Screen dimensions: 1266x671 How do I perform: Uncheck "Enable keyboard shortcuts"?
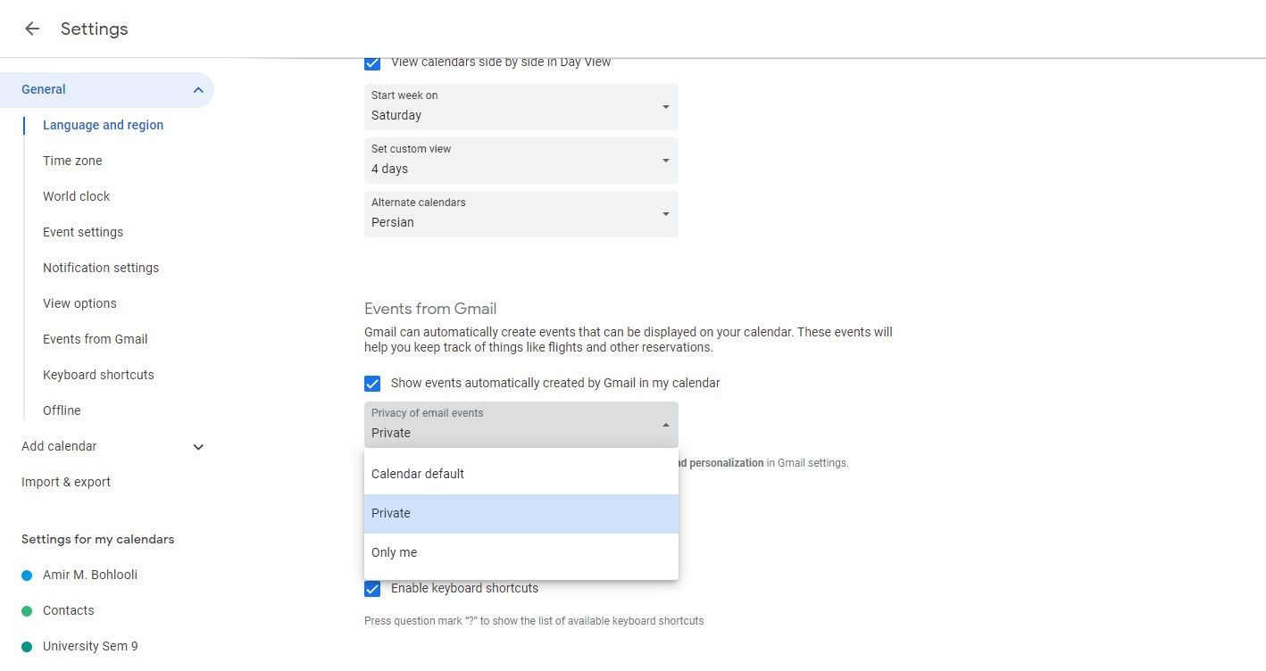(x=372, y=588)
